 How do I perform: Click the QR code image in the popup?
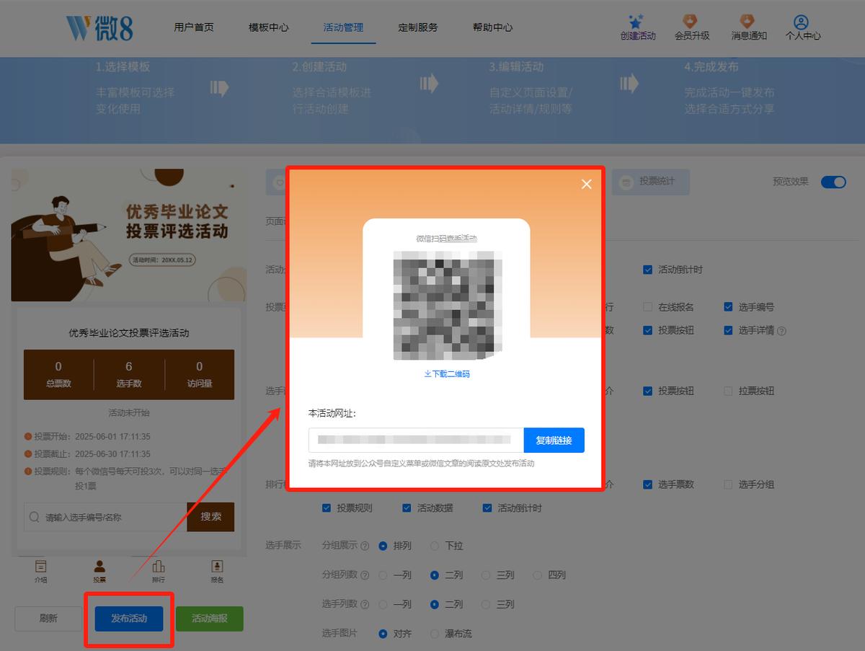447,306
